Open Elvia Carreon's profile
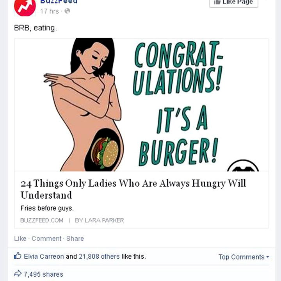Viewport: 281px width, 281px height. point(44,256)
